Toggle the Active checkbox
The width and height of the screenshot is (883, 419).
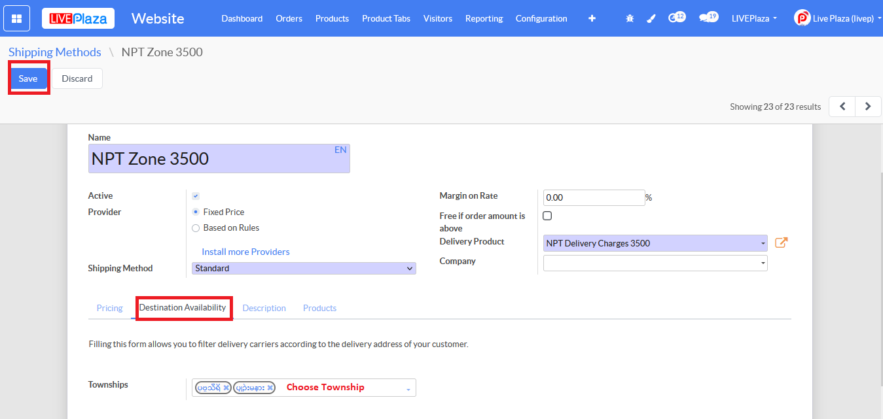click(196, 196)
